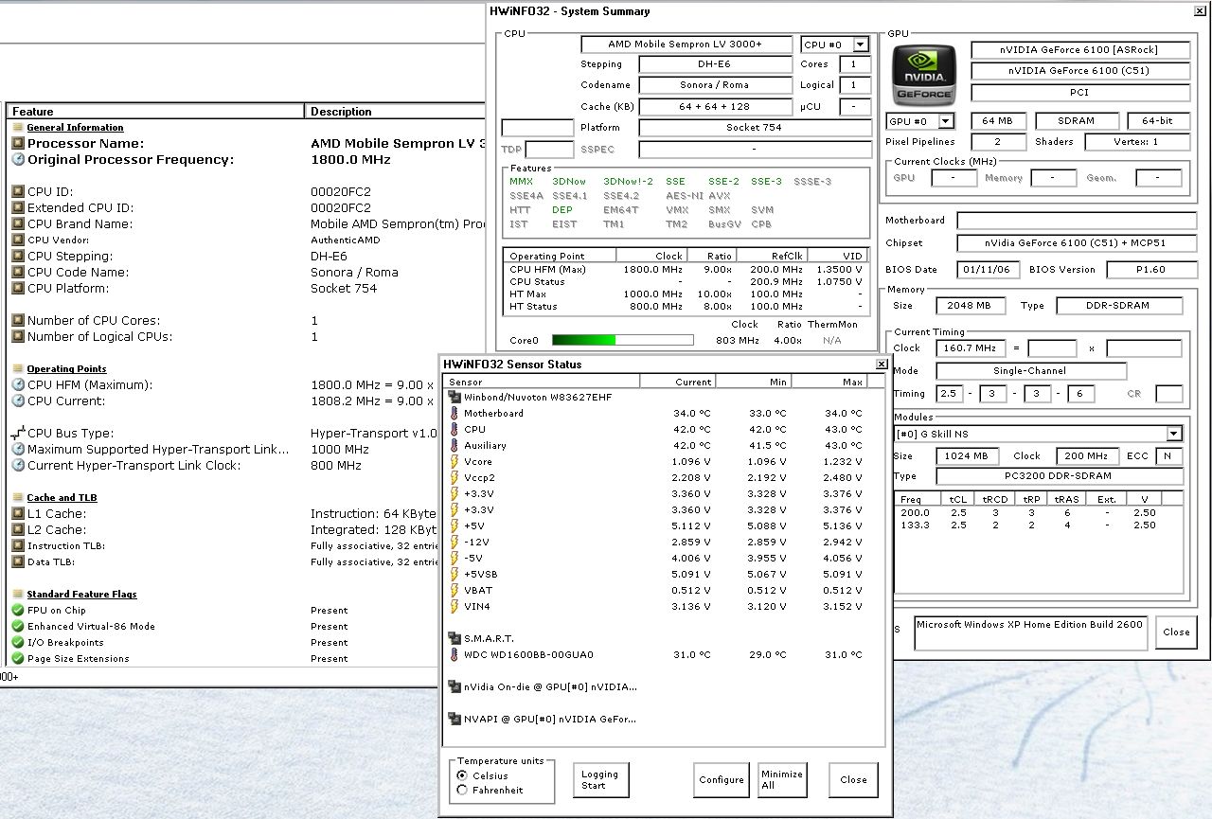Click the VIN4 voltage lightning icon
This screenshot has height=819, width=1212.
click(x=454, y=607)
